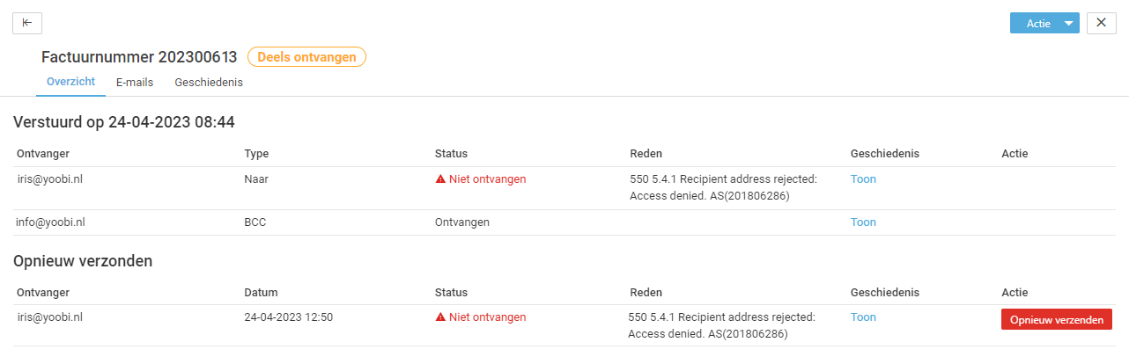Click the red Opnieuw verzenden button

1056,319
